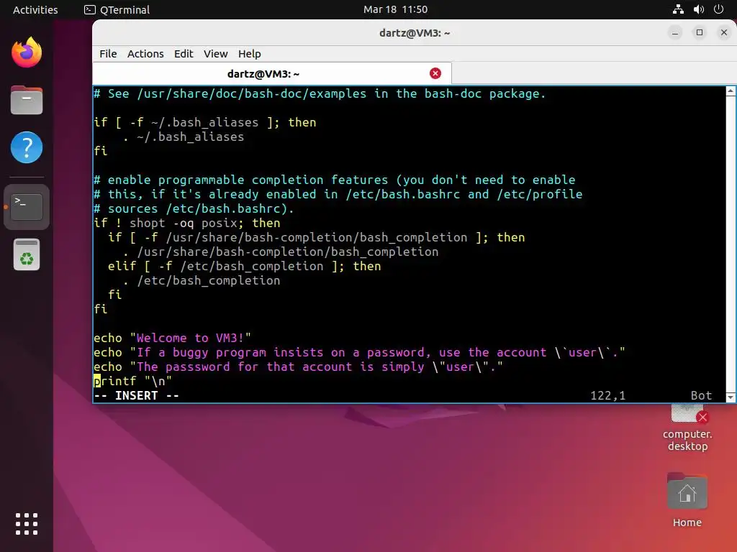737x552 pixels.
Task: Click the Activities button
Action: [x=35, y=9]
